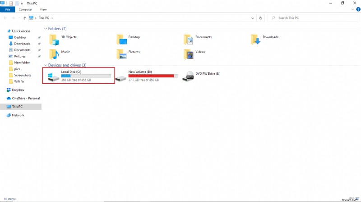
Task: Select the Local Disk (C:) drive icon
Action: [53, 76]
